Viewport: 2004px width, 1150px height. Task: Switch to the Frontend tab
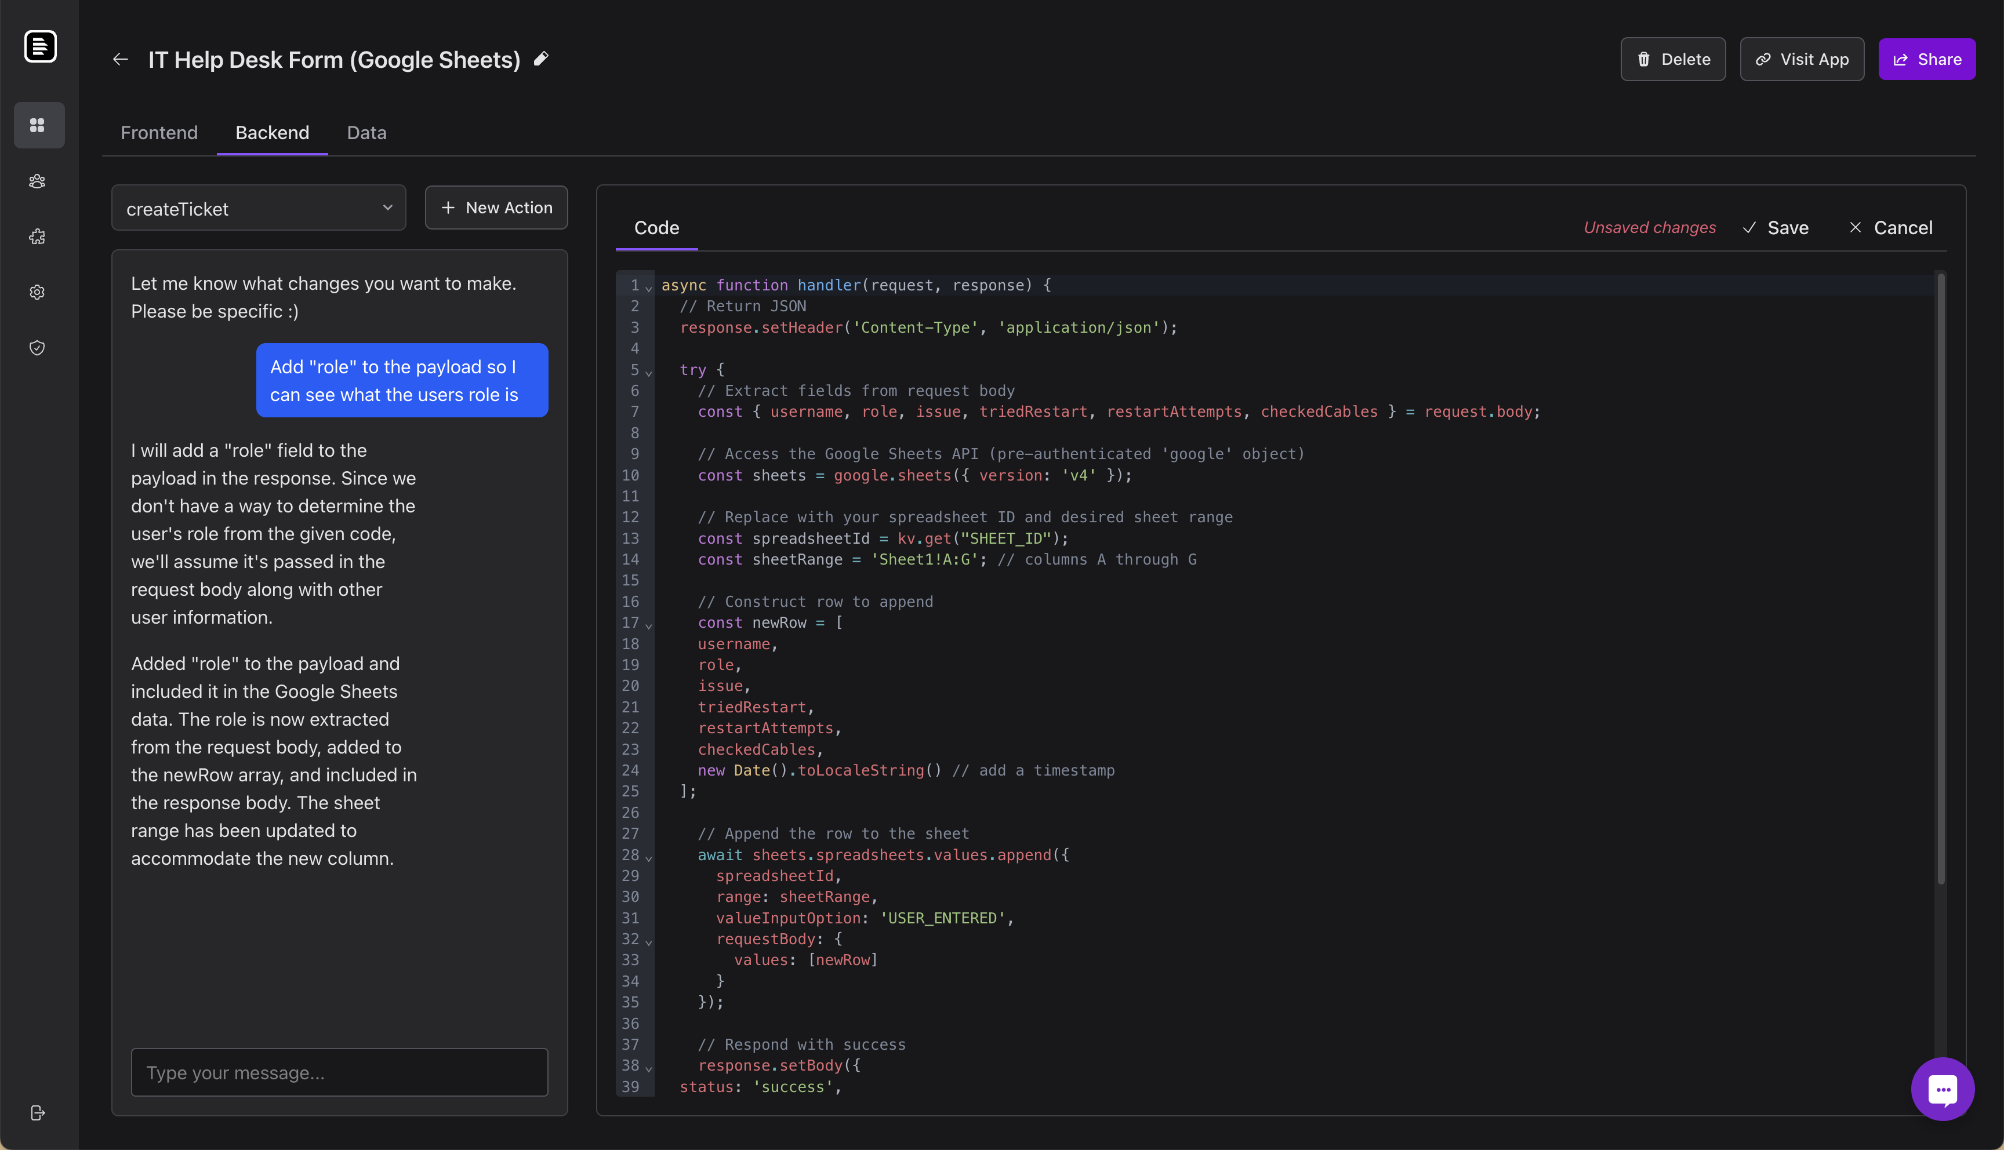click(x=159, y=133)
